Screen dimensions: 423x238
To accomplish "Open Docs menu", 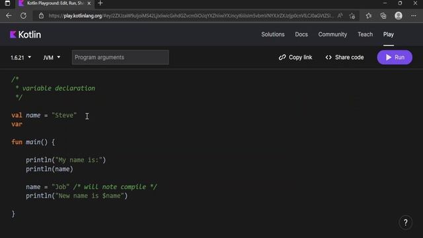I will click(x=301, y=34).
